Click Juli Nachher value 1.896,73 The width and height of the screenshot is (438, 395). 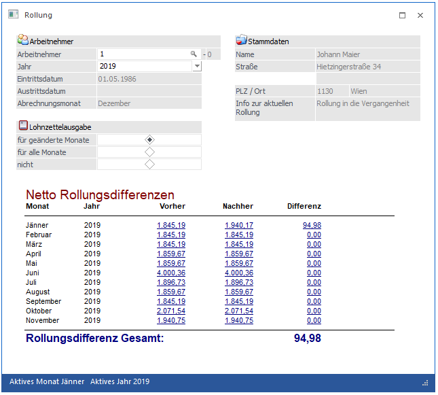pos(238,282)
